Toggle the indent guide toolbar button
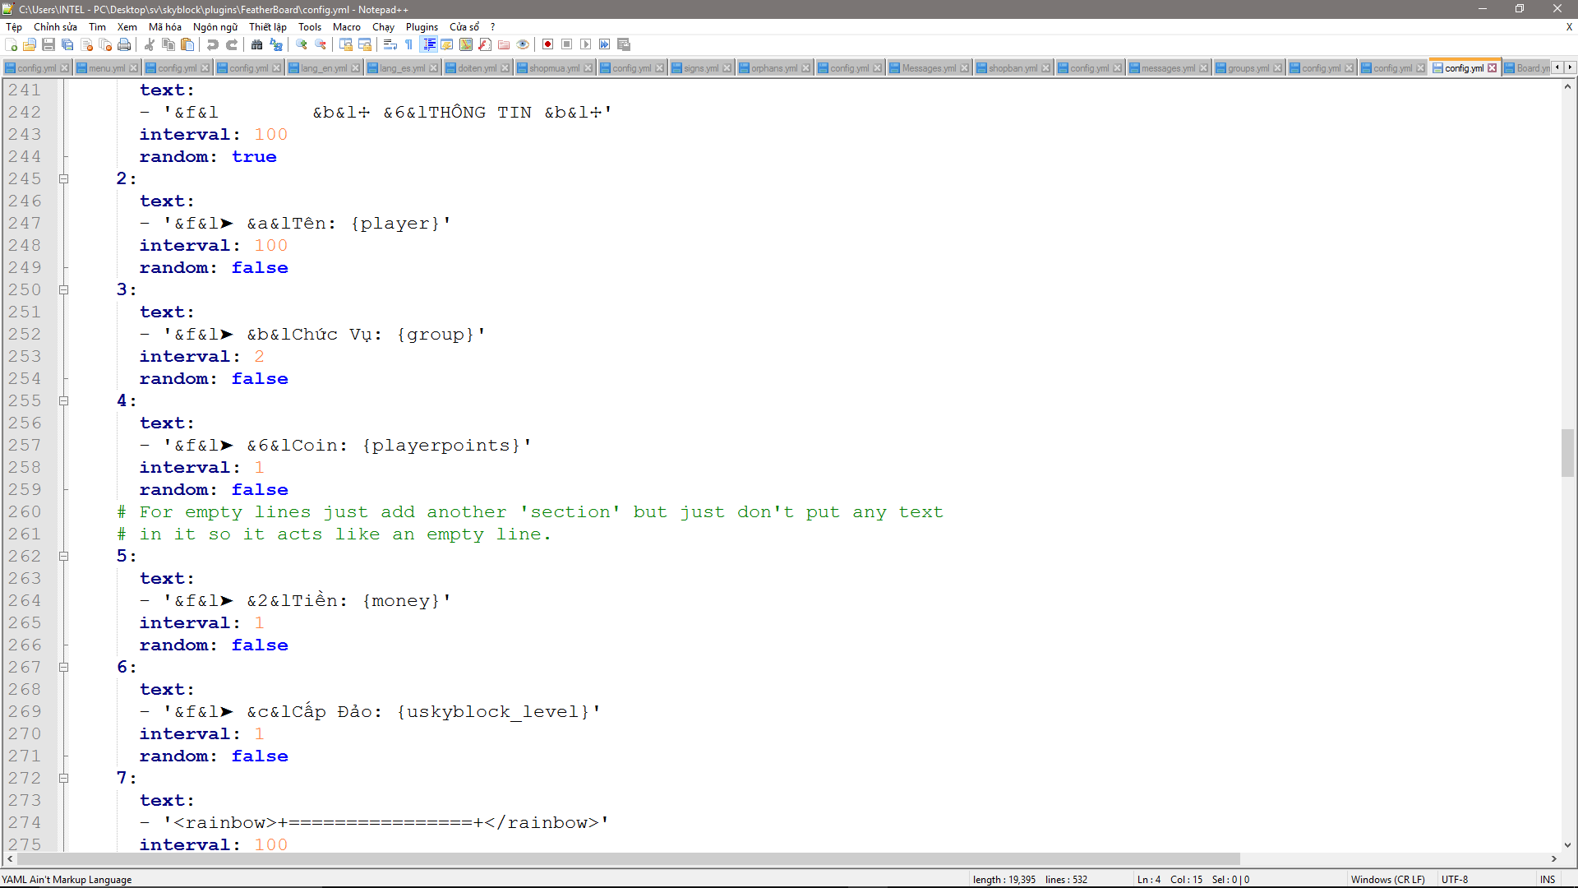The image size is (1578, 888). 428,44
